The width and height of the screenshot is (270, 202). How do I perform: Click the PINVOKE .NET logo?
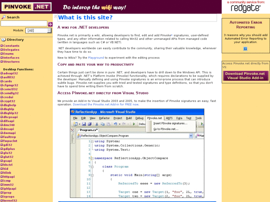26,7
